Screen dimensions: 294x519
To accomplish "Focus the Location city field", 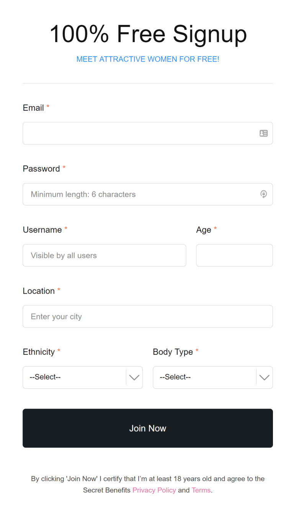I will (x=148, y=317).
